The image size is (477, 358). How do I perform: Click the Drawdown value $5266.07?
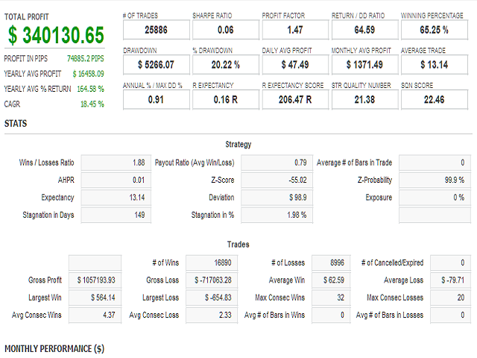coord(154,64)
